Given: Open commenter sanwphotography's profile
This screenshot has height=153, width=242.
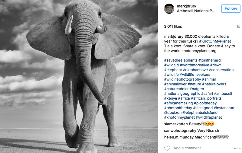Looking at the screenshot, I should (x=180, y=131).
